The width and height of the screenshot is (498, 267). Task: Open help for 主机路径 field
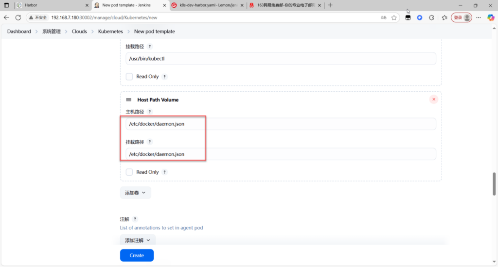(x=150, y=112)
